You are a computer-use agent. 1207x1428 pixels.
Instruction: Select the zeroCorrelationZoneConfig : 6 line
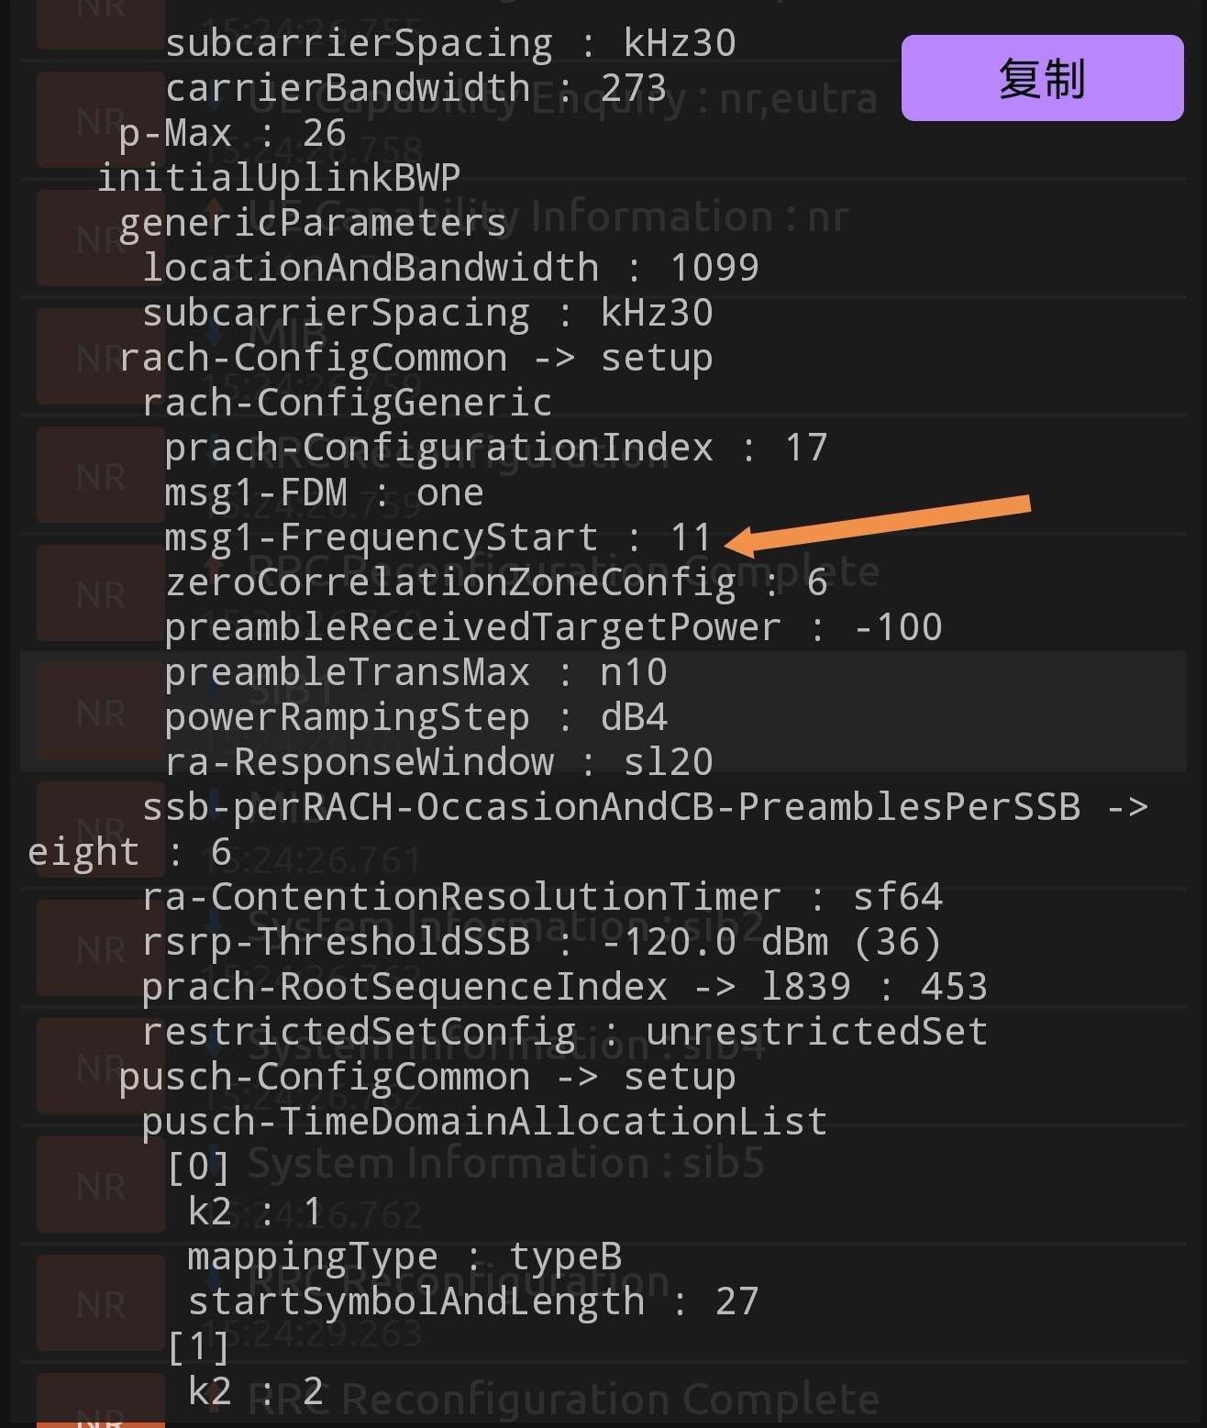coord(495,583)
